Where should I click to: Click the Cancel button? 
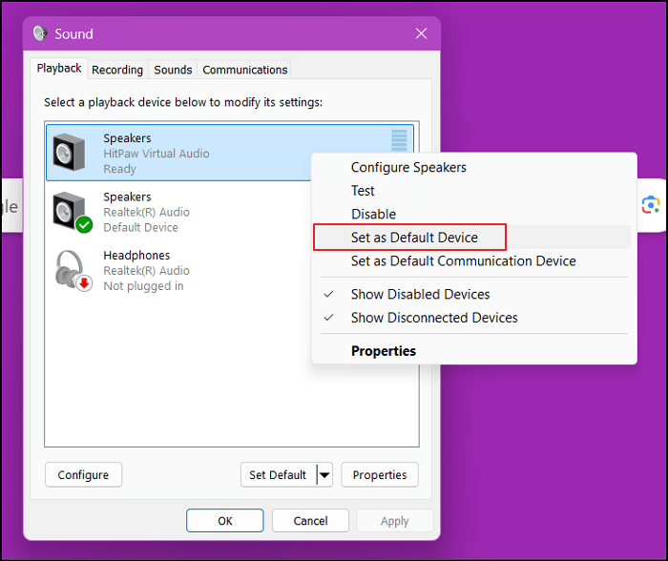click(310, 521)
